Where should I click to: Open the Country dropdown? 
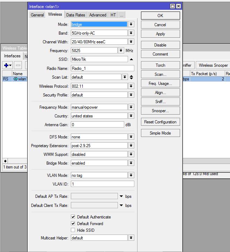(x=131, y=116)
